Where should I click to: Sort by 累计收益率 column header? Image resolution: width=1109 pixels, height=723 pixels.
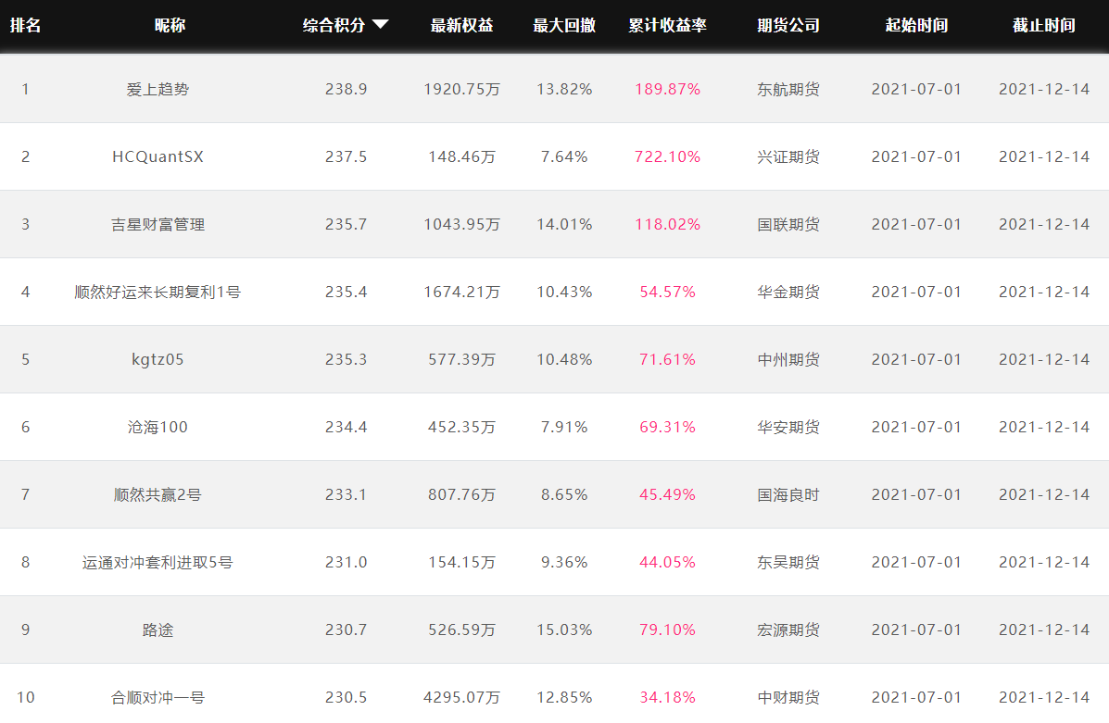coord(668,25)
